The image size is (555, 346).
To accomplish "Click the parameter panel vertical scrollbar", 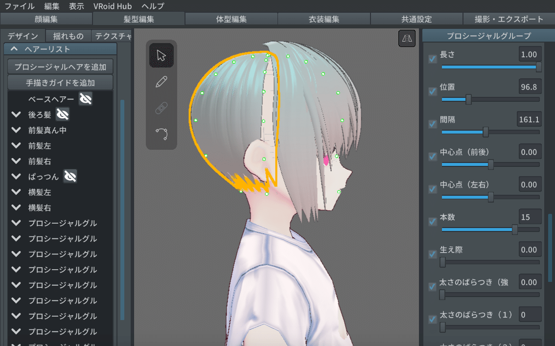I will [550, 247].
